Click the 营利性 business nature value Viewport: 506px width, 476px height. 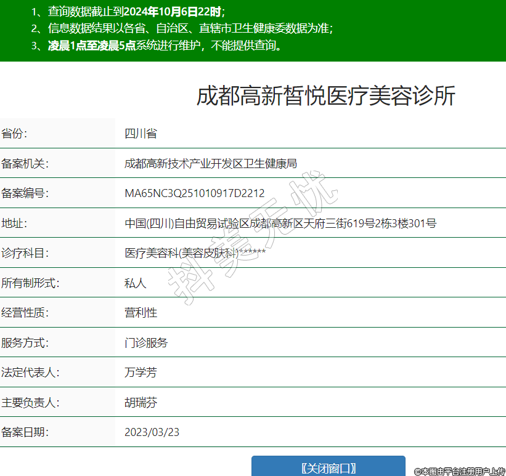click(141, 312)
